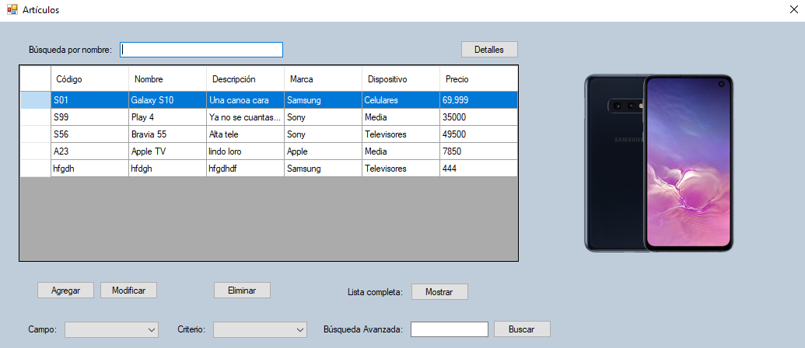
Task: Click the Galaxy S10 phone image
Action: pos(660,163)
